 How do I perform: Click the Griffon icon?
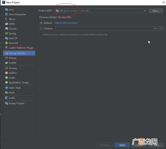[6, 73]
